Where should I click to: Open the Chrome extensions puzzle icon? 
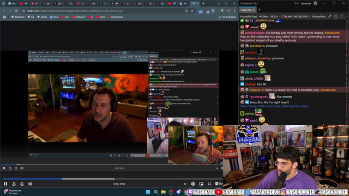(x=213, y=11)
